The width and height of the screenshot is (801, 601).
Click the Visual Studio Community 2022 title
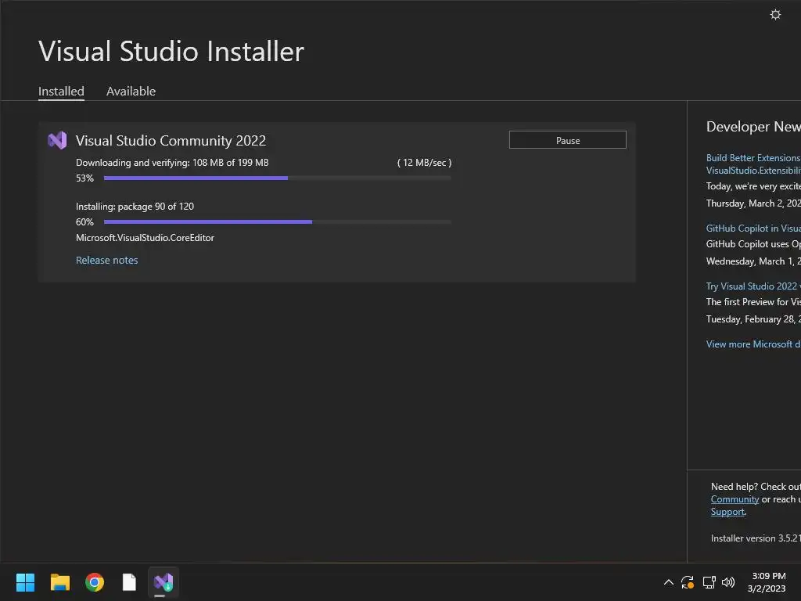click(171, 141)
